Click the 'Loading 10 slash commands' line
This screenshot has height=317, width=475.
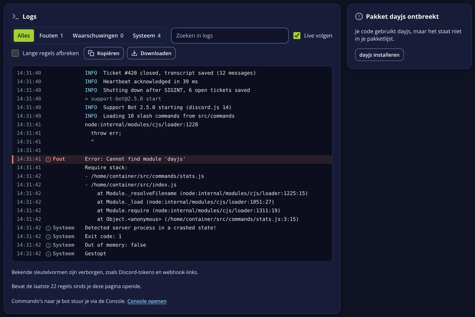tap(172, 116)
